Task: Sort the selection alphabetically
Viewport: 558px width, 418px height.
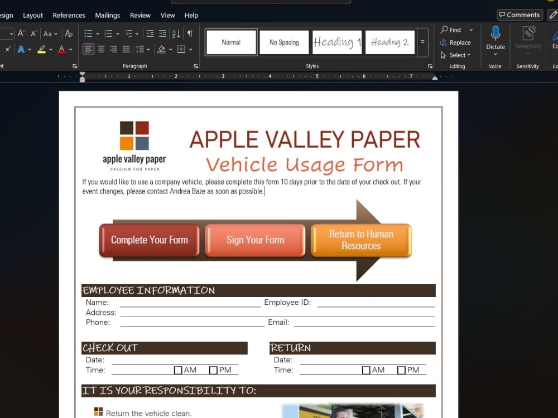Action: coord(176,33)
